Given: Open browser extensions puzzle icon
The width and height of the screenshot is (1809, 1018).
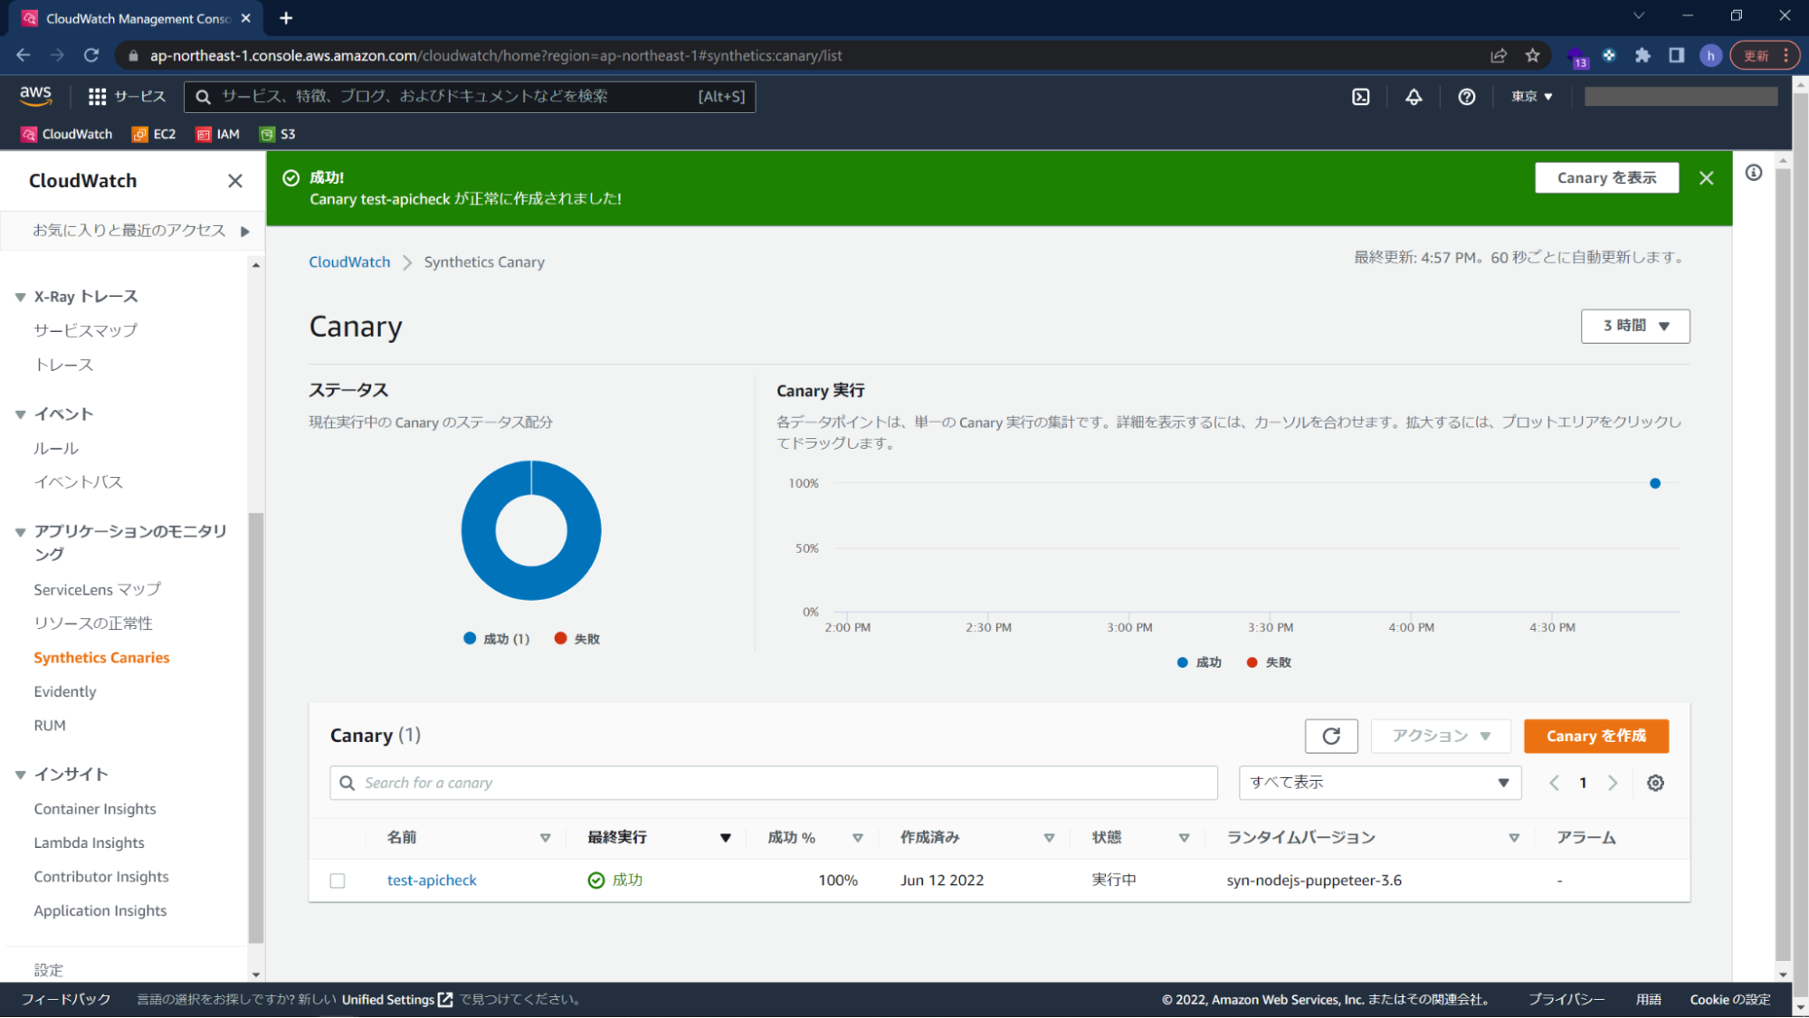Looking at the screenshot, I should [x=1642, y=56].
